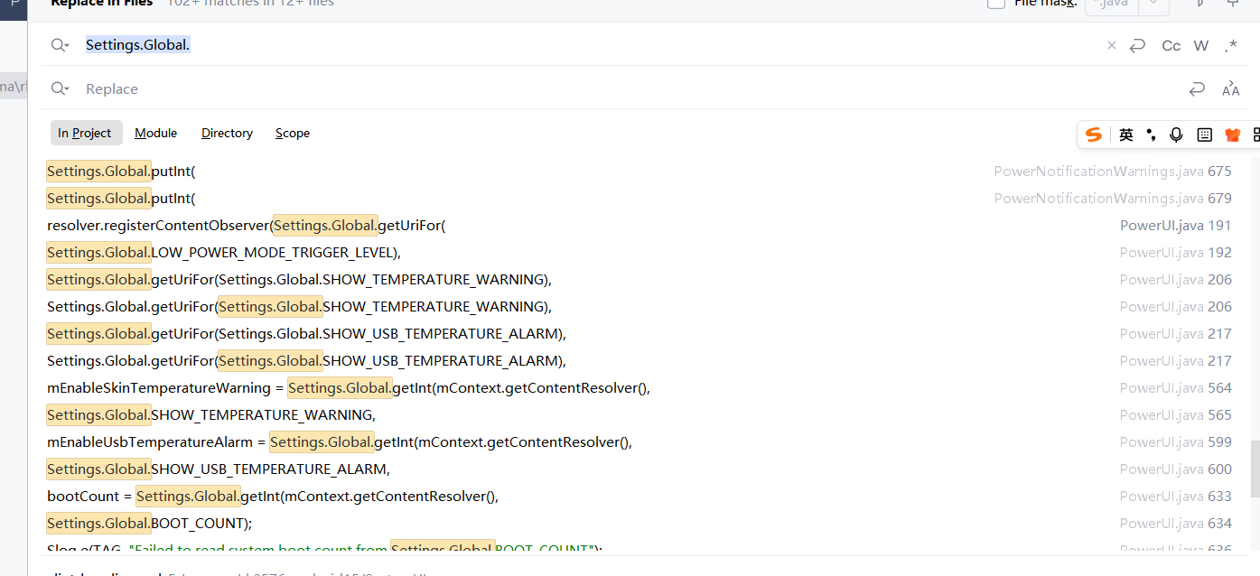This screenshot has width=1260, height=576.
Task: Select the Settings.Global.SHOW_USB_TEMPERATURE_ALARM, line 600 row
Action: 639,469
